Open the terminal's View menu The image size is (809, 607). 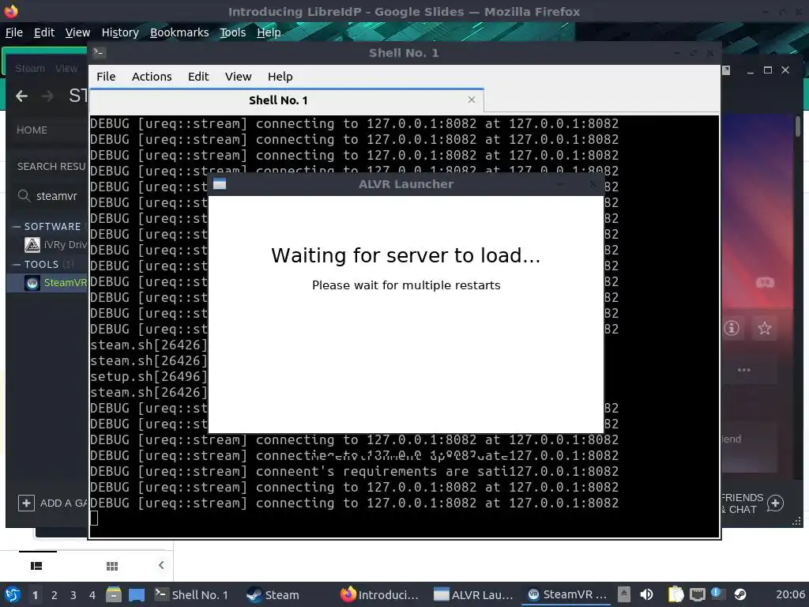(x=238, y=77)
